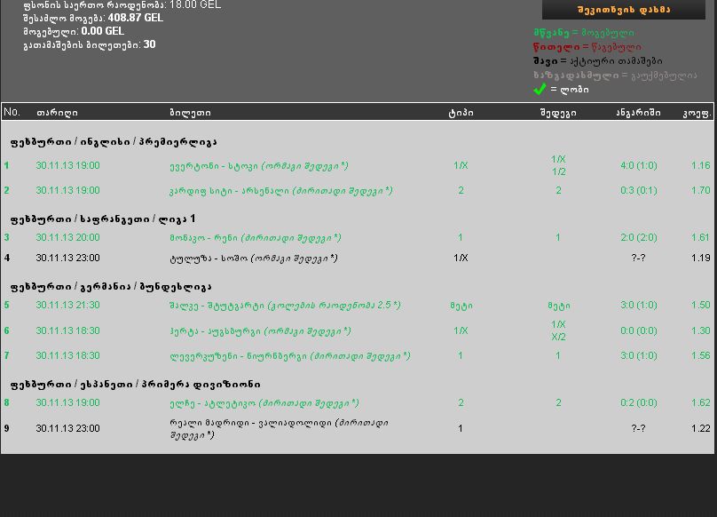Click the 'თარიღი' column header
Image resolution: width=717 pixels, height=517 pixels.
pos(57,113)
